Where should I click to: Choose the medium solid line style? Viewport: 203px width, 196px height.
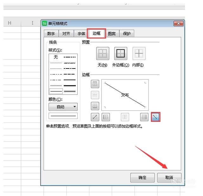[x=70, y=80]
